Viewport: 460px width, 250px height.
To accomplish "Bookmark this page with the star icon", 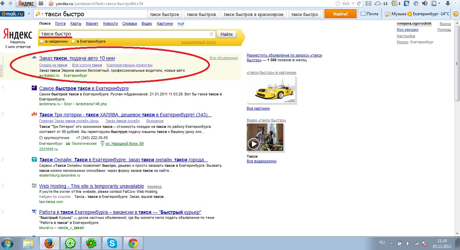I will pos(338,4).
